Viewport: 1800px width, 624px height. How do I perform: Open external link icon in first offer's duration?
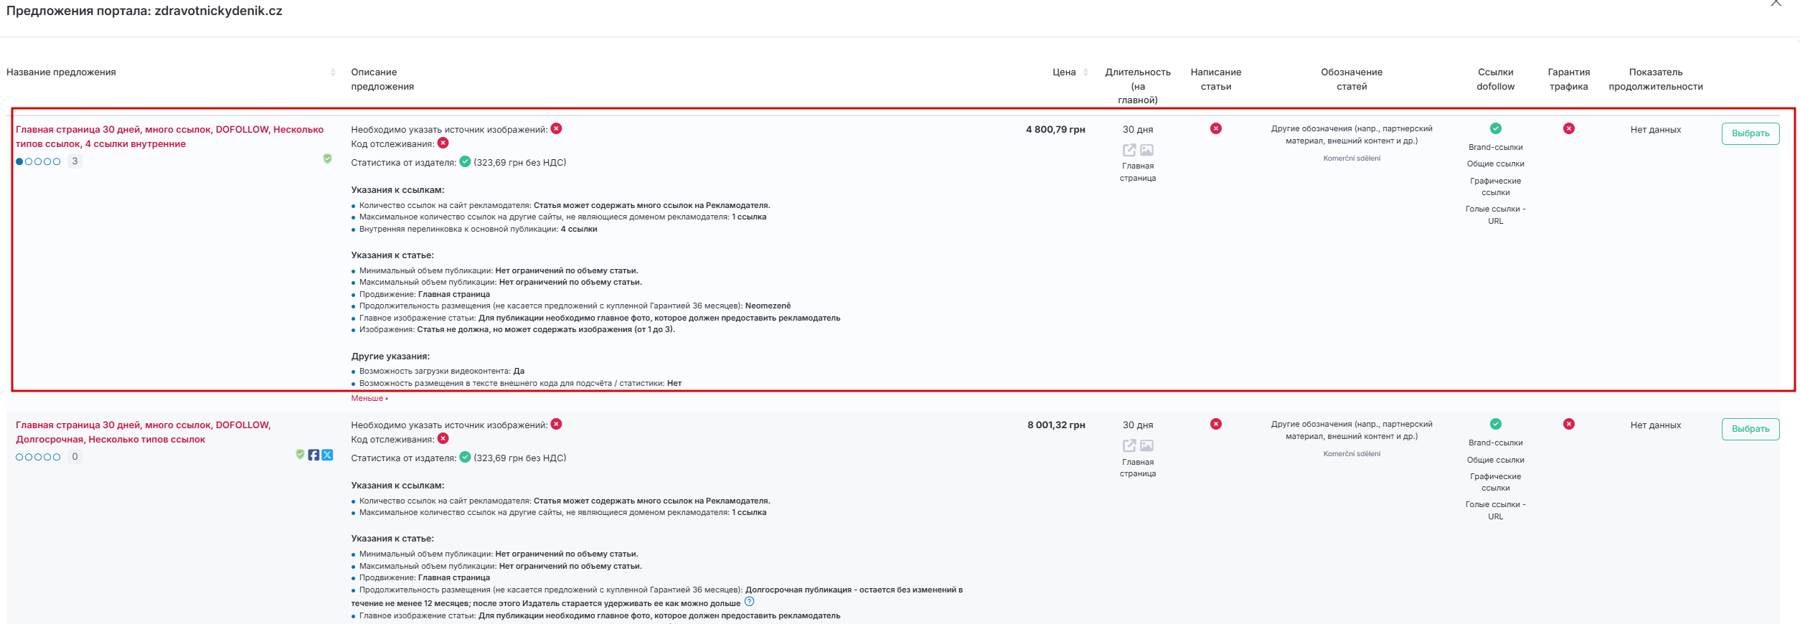(1129, 150)
